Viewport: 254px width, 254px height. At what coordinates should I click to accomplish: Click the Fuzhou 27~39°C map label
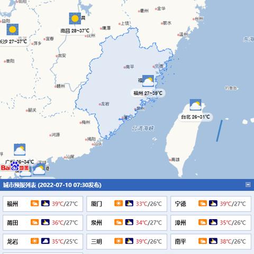tap(148, 93)
